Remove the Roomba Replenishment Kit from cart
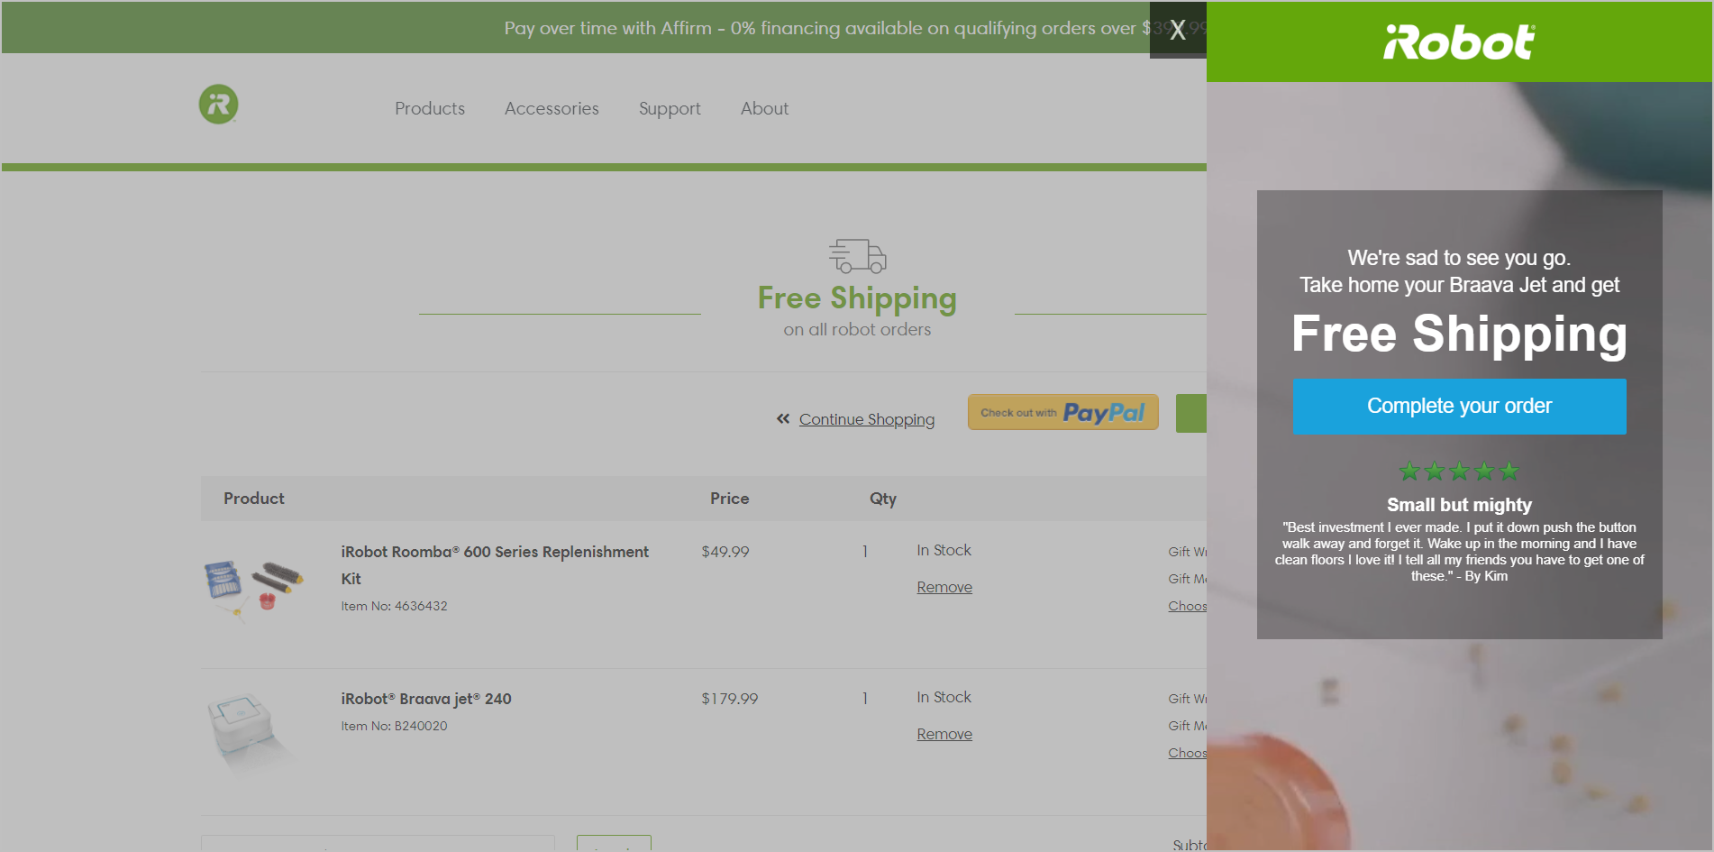This screenshot has width=1714, height=852. click(944, 586)
